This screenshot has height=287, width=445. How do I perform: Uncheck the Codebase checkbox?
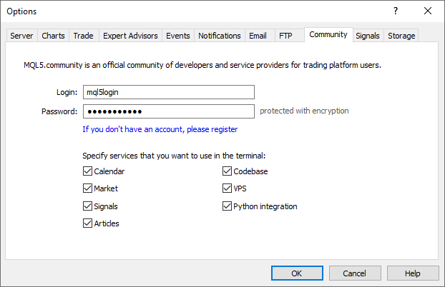click(x=227, y=171)
